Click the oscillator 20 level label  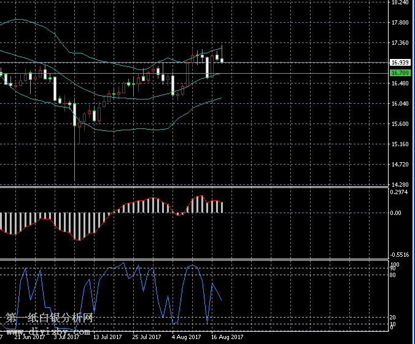pos(392,318)
